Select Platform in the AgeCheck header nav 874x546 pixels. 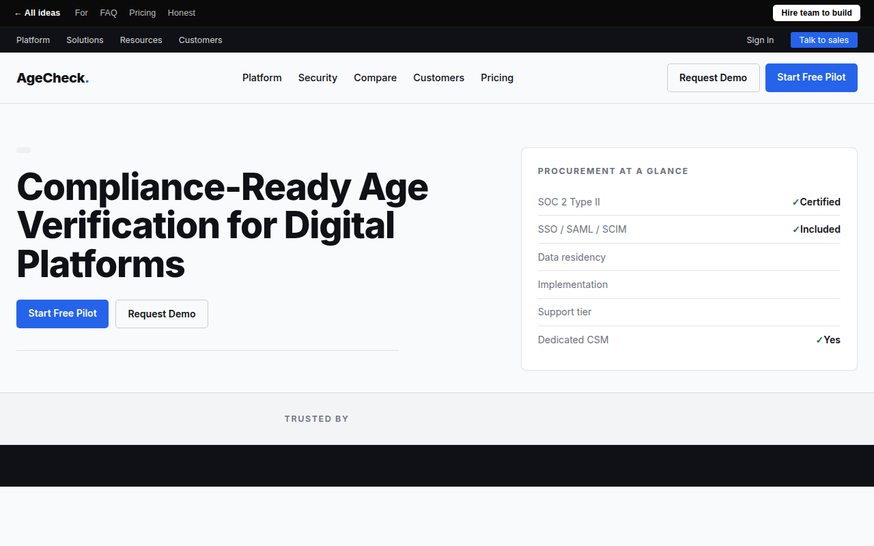tap(262, 78)
